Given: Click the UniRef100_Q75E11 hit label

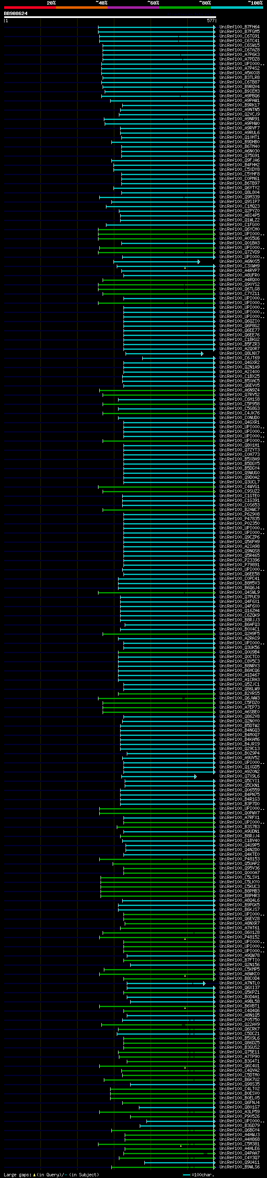Looking at the screenshot, I should point(239,1052).
